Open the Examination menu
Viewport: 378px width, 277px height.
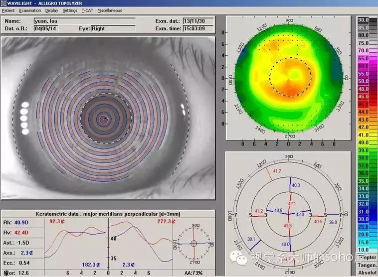tap(30, 10)
